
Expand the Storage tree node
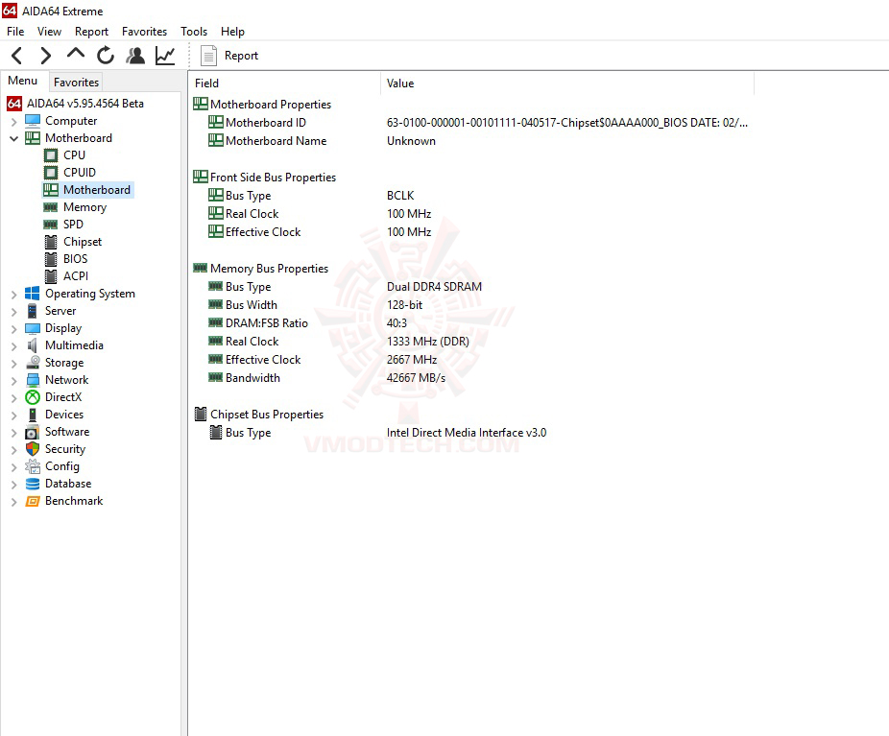click(14, 363)
